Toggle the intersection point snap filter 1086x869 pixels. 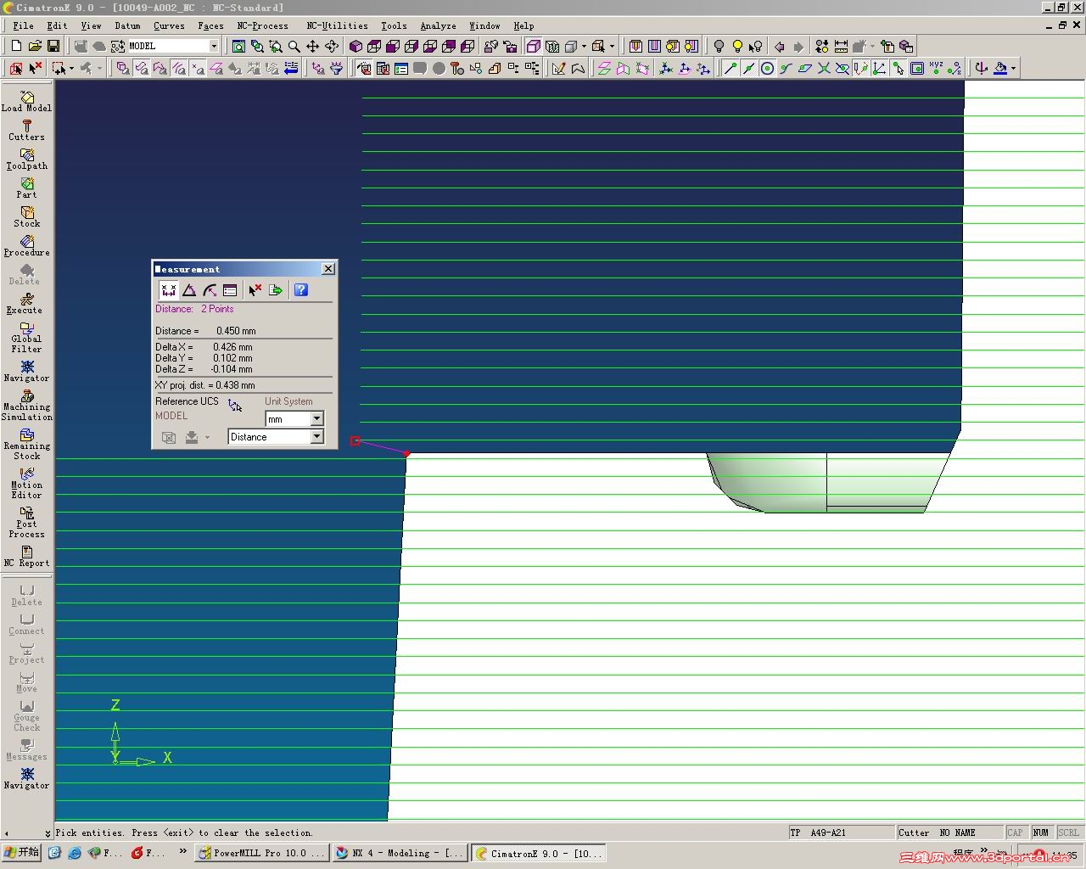(x=823, y=68)
